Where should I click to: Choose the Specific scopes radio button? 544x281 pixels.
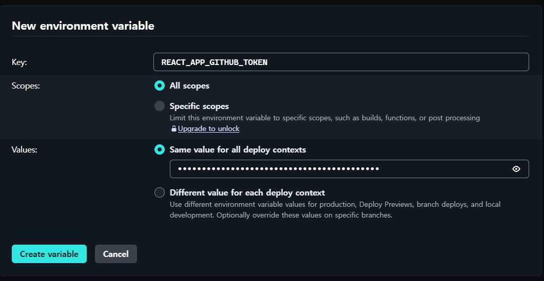160,106
